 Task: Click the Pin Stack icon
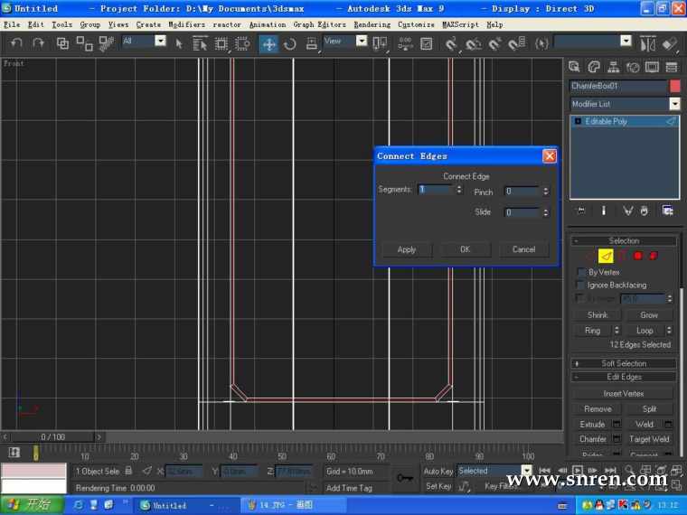click(x=581, y=211)
